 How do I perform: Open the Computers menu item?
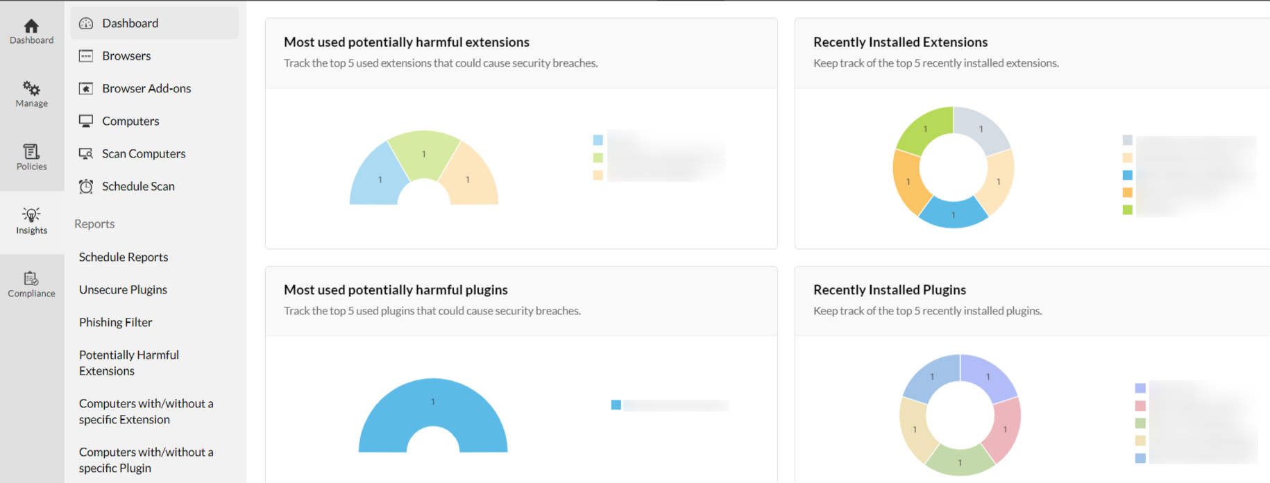[x=130, y=121]
